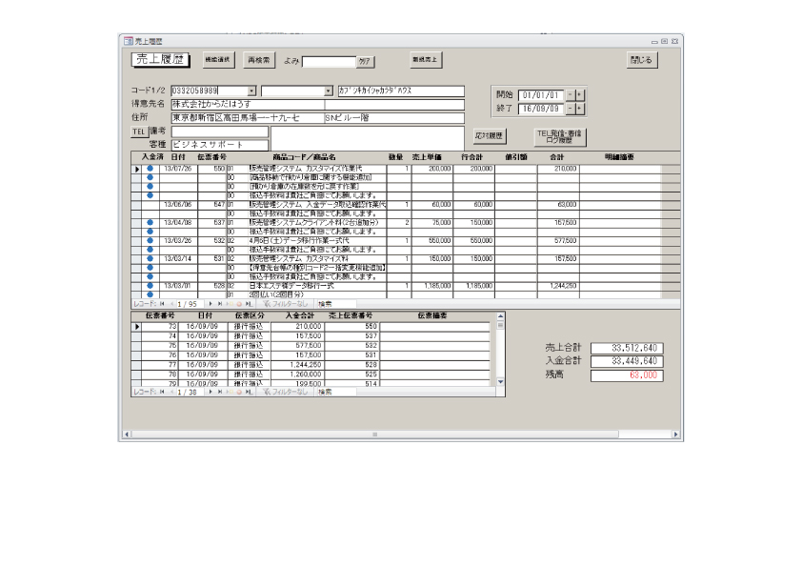This screenshot has width=802, height=567.
Task: Decrease 開始 date with minus button
Action: 571,95
